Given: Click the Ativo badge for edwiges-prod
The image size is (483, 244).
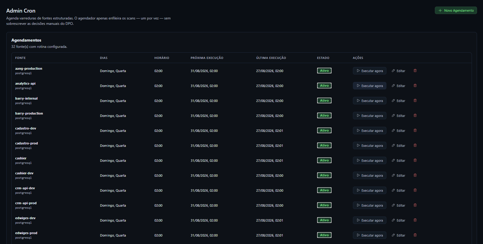Looking at the screenshot, I should point(324,235).
